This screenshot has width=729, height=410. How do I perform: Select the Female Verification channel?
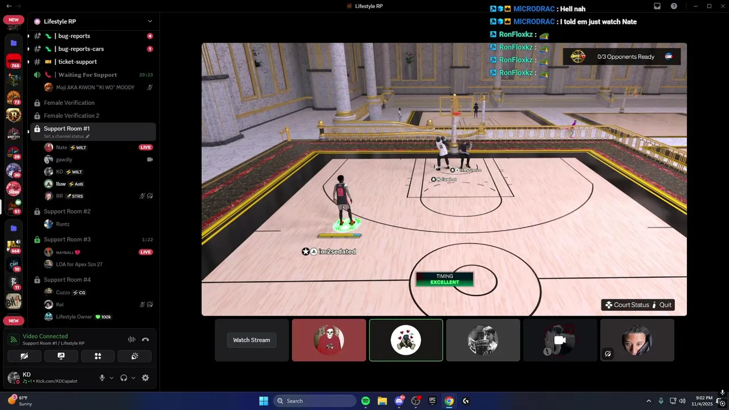[x=93, y=102]
